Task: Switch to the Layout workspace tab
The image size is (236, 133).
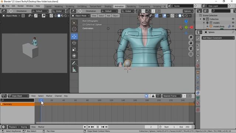Action: tap(48, 7)
